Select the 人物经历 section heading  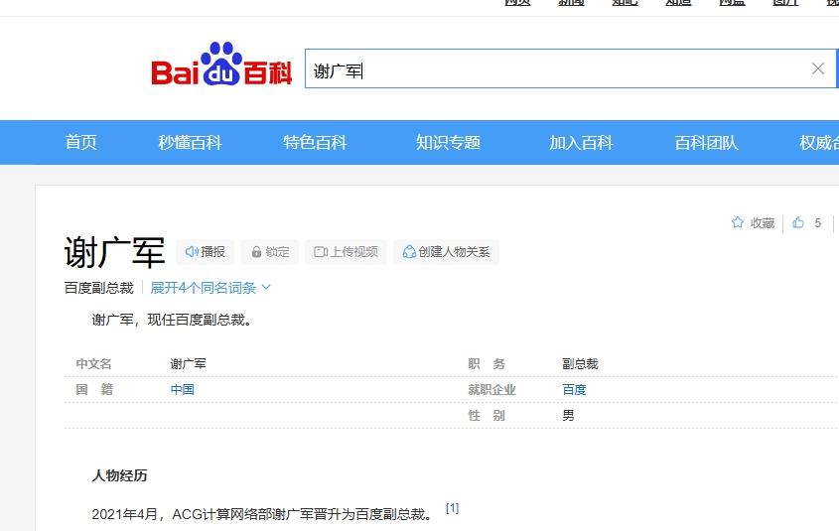(x=119, y=475)
